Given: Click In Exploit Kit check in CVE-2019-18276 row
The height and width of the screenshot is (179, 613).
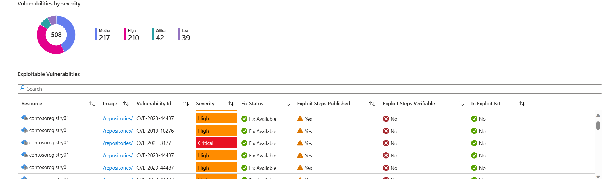Looking at the screenshot, I should tap(474, 131).
